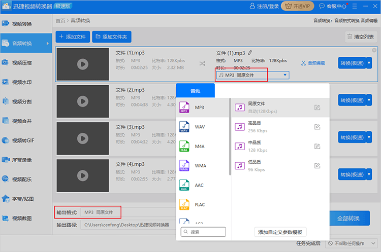Click the format 搜索 search field
381x252 pixels.
point(203,232)
